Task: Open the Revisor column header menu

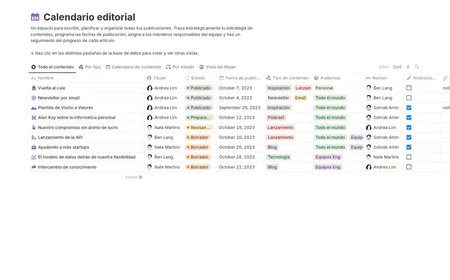Action: click(377, 78)
